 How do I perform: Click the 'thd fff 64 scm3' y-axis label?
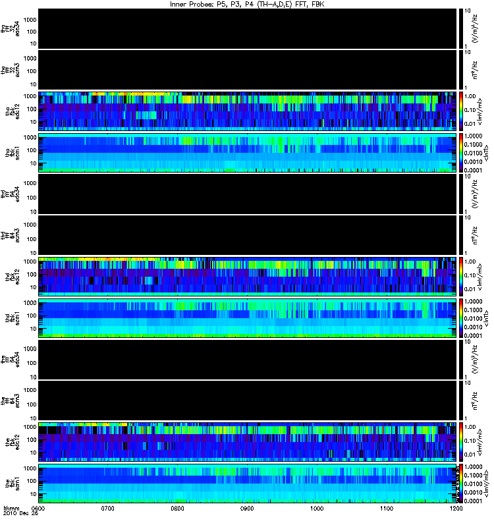[x=11, y=235]
